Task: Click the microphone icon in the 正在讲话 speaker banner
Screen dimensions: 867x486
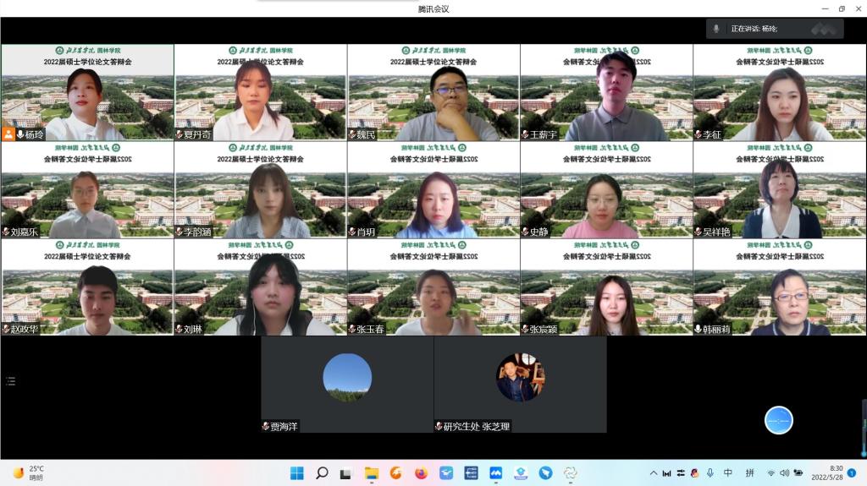Action: click(x=716, y=29)
